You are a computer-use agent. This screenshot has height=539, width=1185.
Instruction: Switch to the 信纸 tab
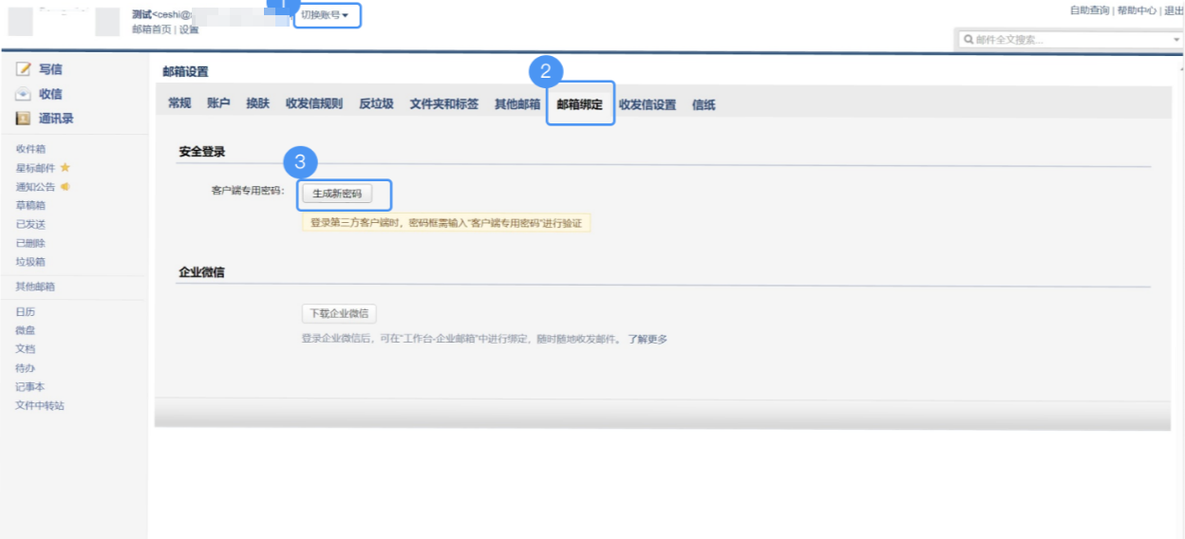[704, 105]
